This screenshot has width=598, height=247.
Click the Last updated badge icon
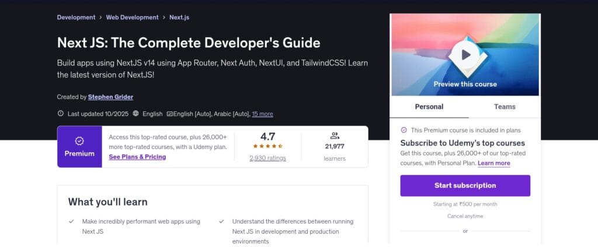click(61, 114)
